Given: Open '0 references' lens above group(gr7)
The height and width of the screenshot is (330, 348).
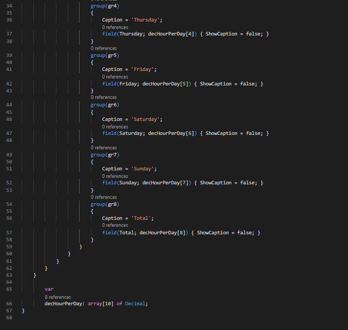Looking at the screenshot, I should pyautogui.click(x=104, y=148).
